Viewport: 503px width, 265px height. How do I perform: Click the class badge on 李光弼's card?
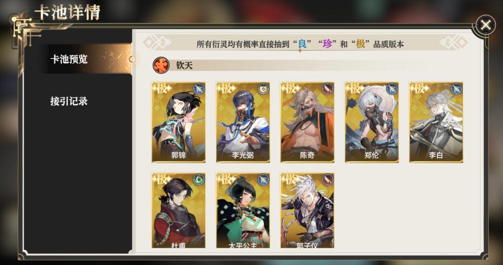tap(263, 89)
